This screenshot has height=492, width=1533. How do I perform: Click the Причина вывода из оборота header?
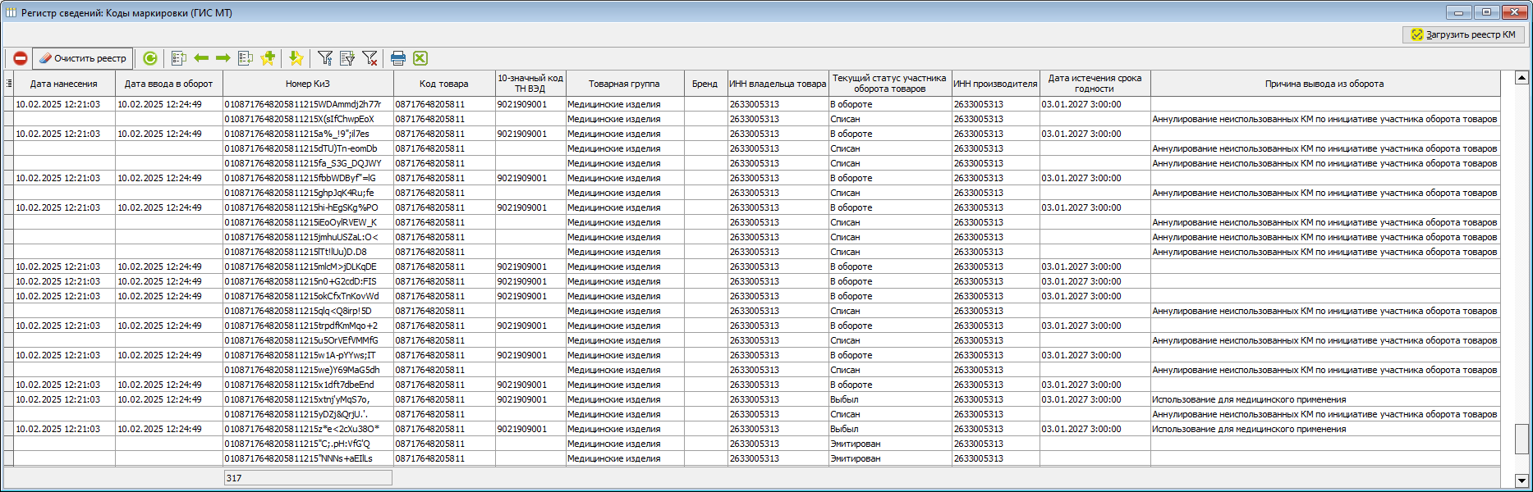(x=1324, y=84)
